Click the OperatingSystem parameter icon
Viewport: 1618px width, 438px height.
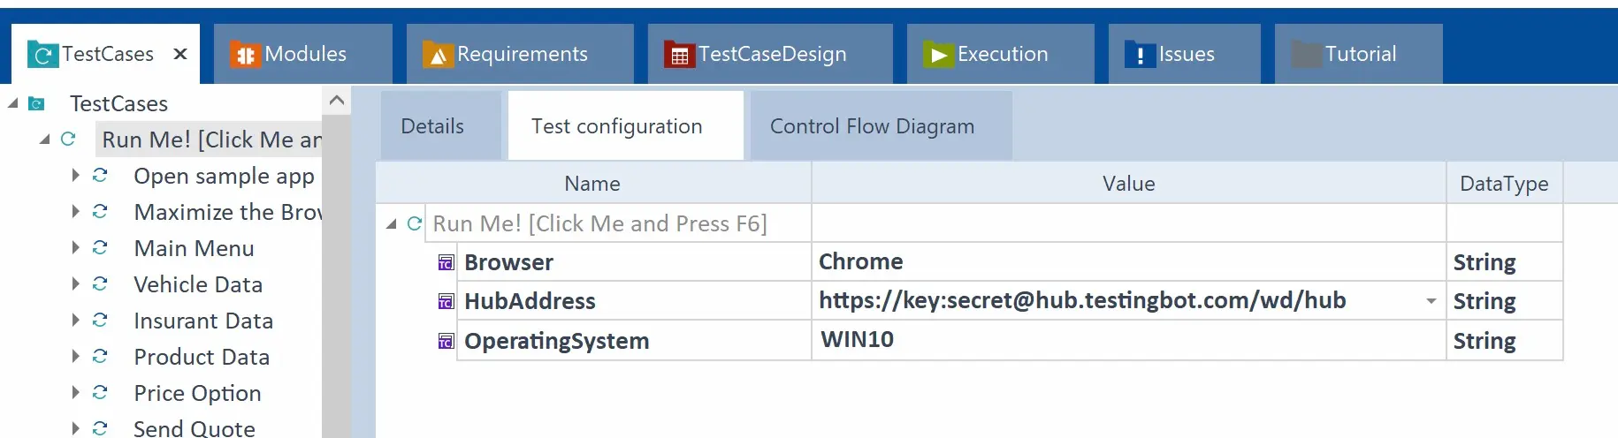pos(446,341)
